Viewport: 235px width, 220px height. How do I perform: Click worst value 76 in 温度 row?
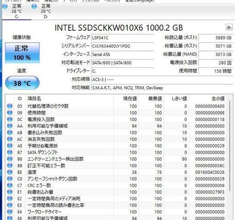pos(159,172)
